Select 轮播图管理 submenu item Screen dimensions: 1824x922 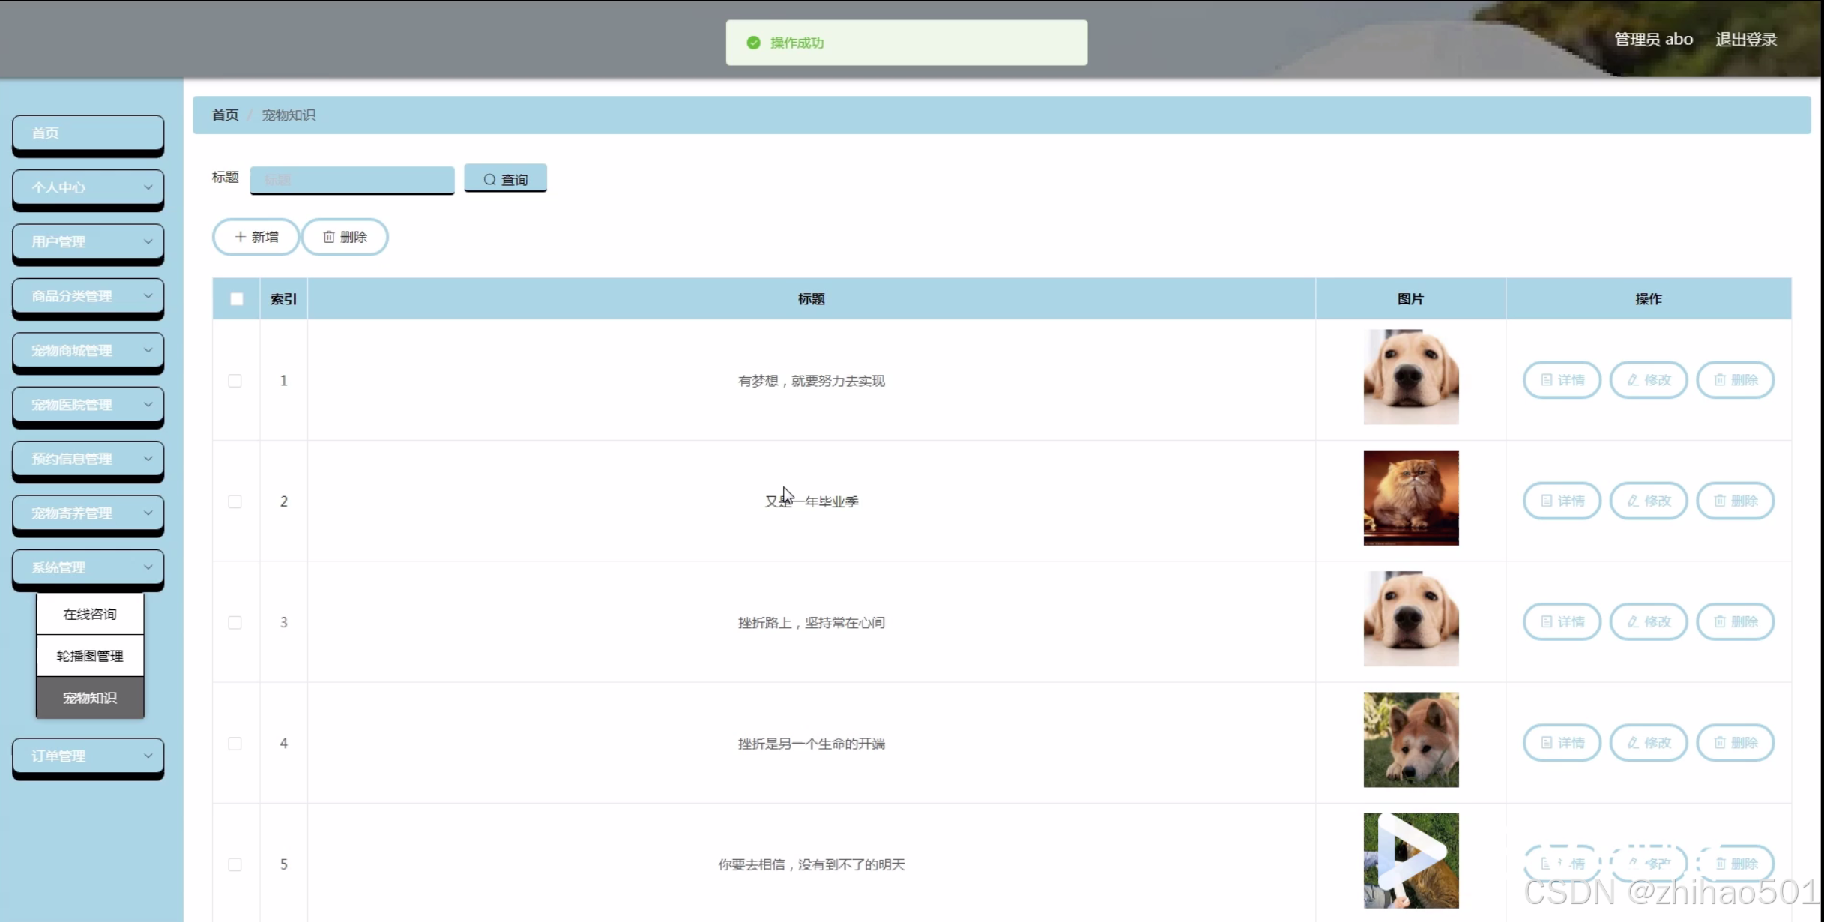point(90,656)
